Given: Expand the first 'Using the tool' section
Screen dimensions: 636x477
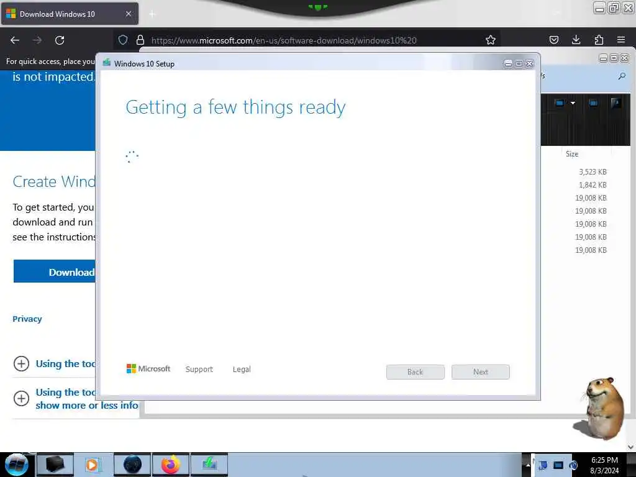Looking at the screenshot, I should pyautogui.click(x=22, y=363).
